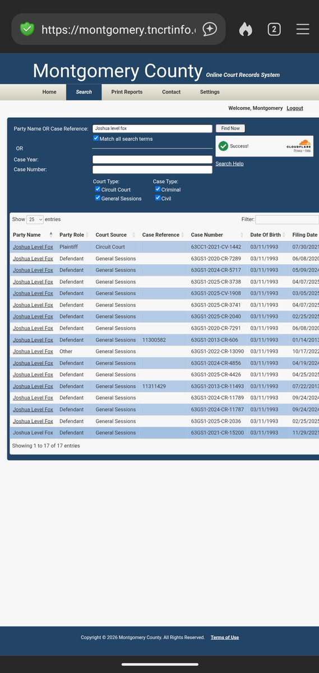
Task: Open the AI chat sparkle icon
Action: pyautogui.click(x=210, y=29)
